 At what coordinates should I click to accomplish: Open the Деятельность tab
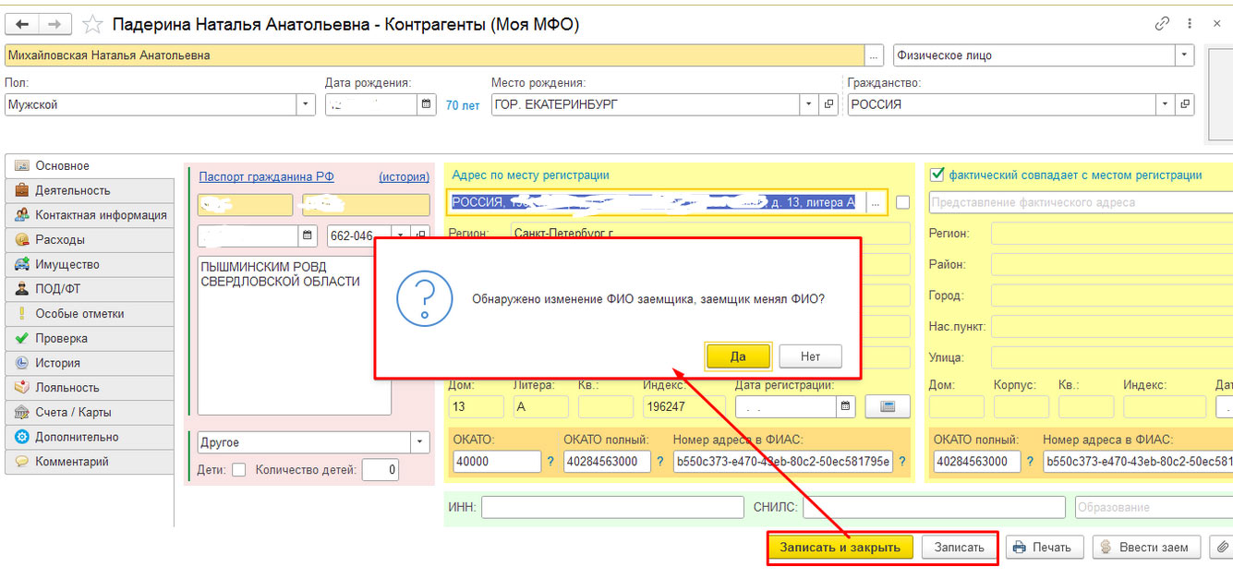[x=89, y=190]
